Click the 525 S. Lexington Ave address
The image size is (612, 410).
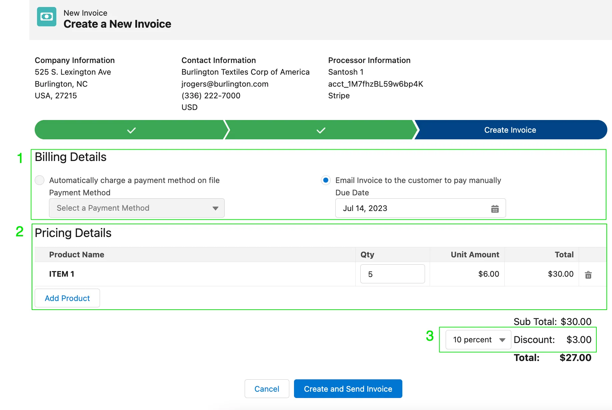click(x=73, y=72)
